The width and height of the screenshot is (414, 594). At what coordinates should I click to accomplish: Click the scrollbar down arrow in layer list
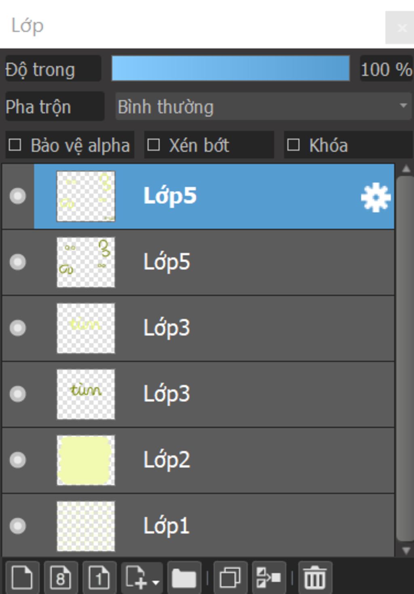[406, 550]
